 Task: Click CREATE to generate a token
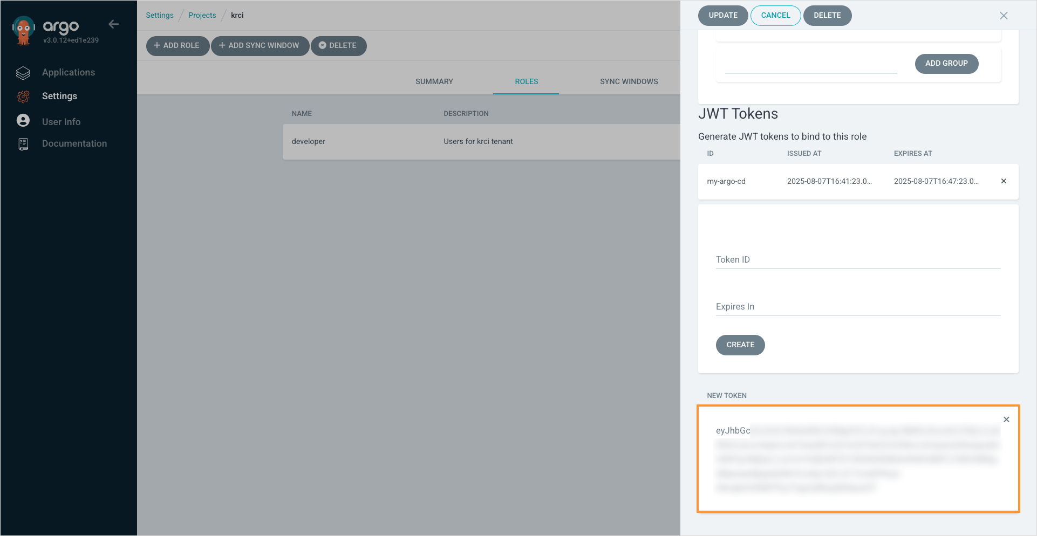tap(740, 345)
